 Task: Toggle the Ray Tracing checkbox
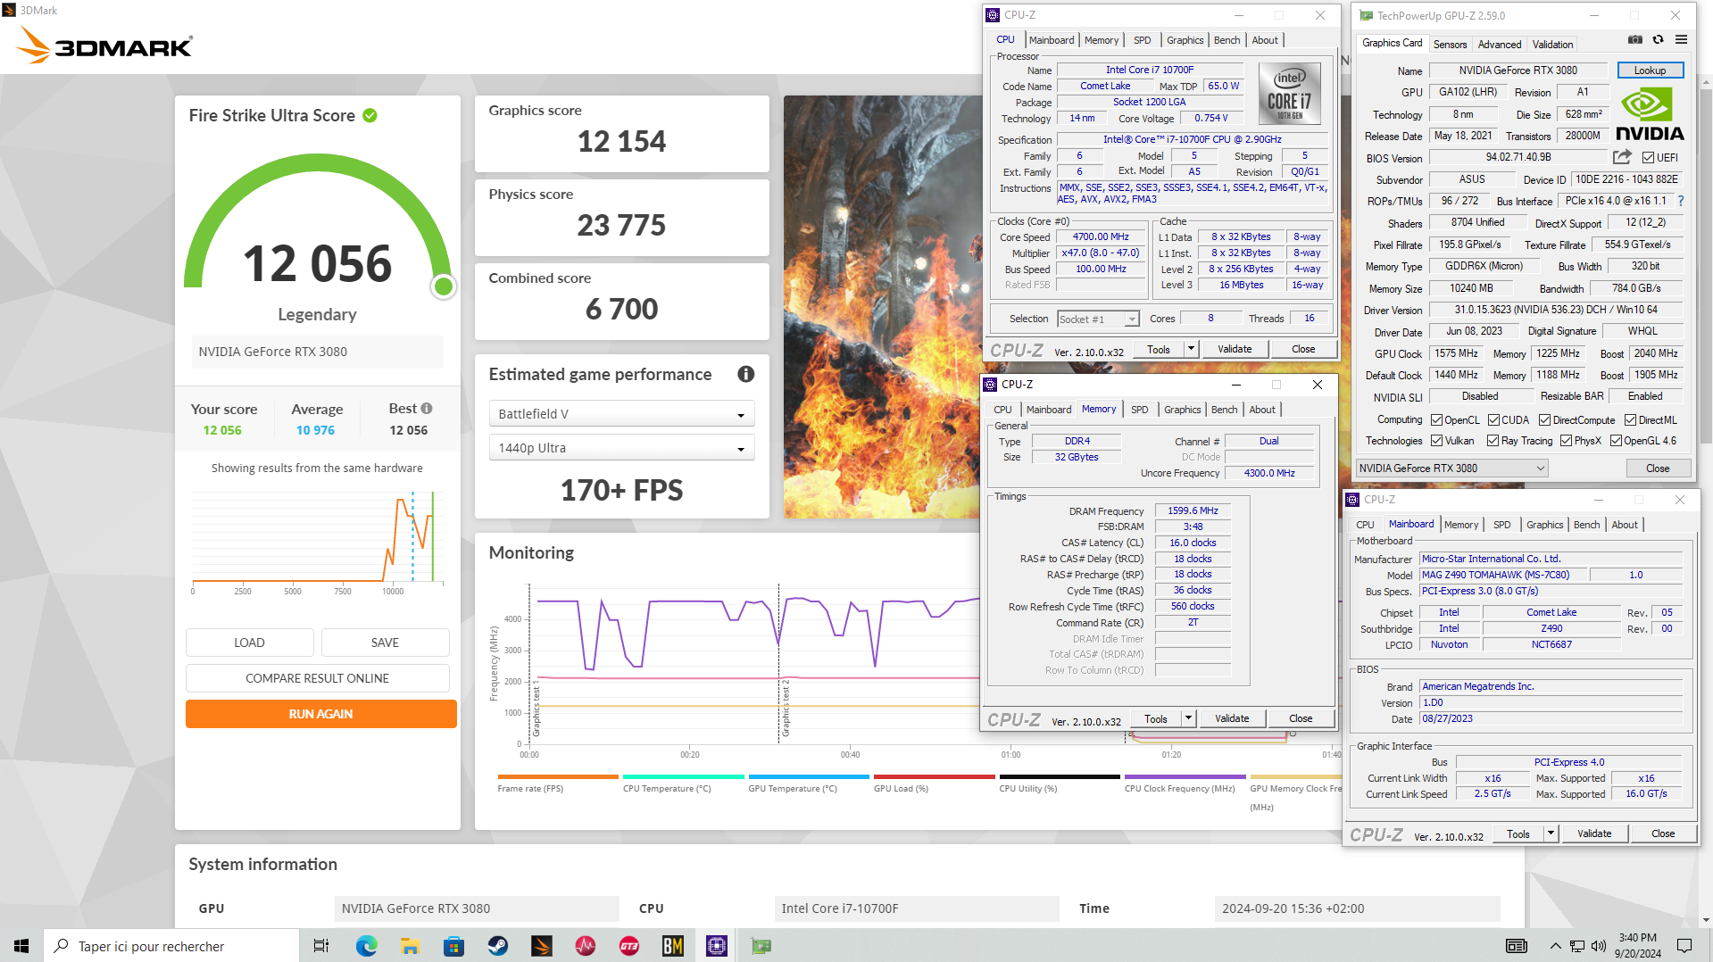click(1493, 441)
